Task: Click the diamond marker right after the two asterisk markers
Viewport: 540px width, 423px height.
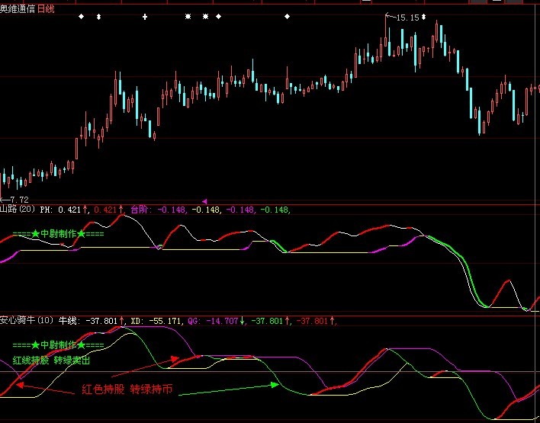Action: tap(218, 16)
